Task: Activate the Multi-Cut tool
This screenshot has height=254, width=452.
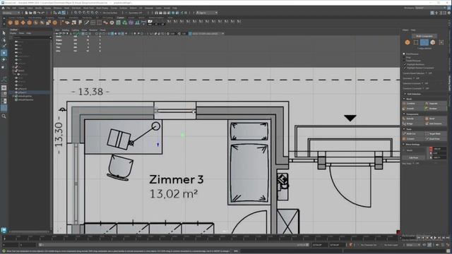Action: [x=413, y=134]
